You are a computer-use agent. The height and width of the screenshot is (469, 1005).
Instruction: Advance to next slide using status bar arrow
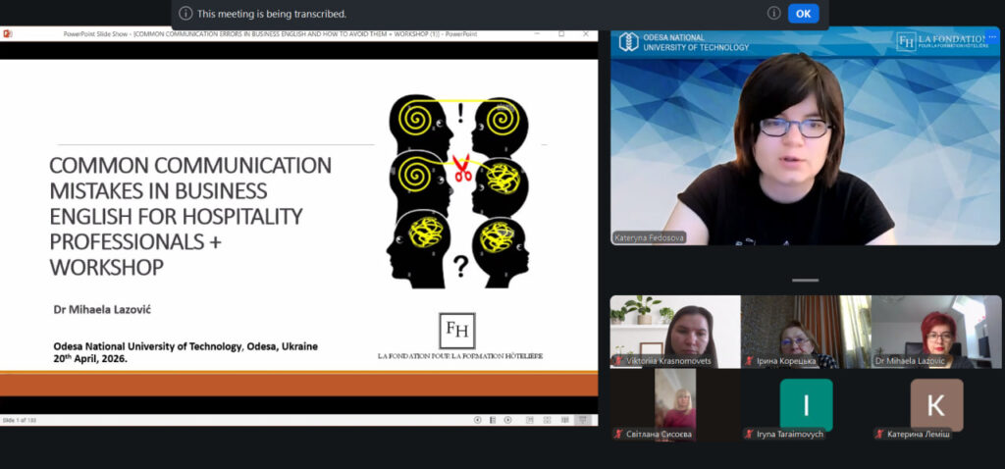[x=508, y=420]
